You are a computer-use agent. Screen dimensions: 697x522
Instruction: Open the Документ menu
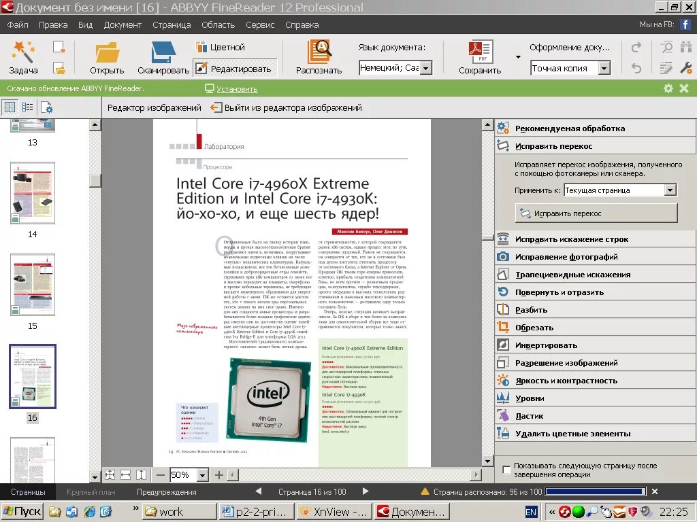123,25
